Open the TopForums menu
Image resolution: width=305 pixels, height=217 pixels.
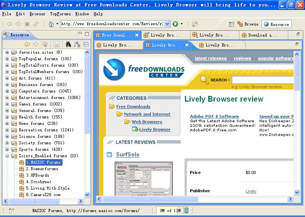pos(60,14)
